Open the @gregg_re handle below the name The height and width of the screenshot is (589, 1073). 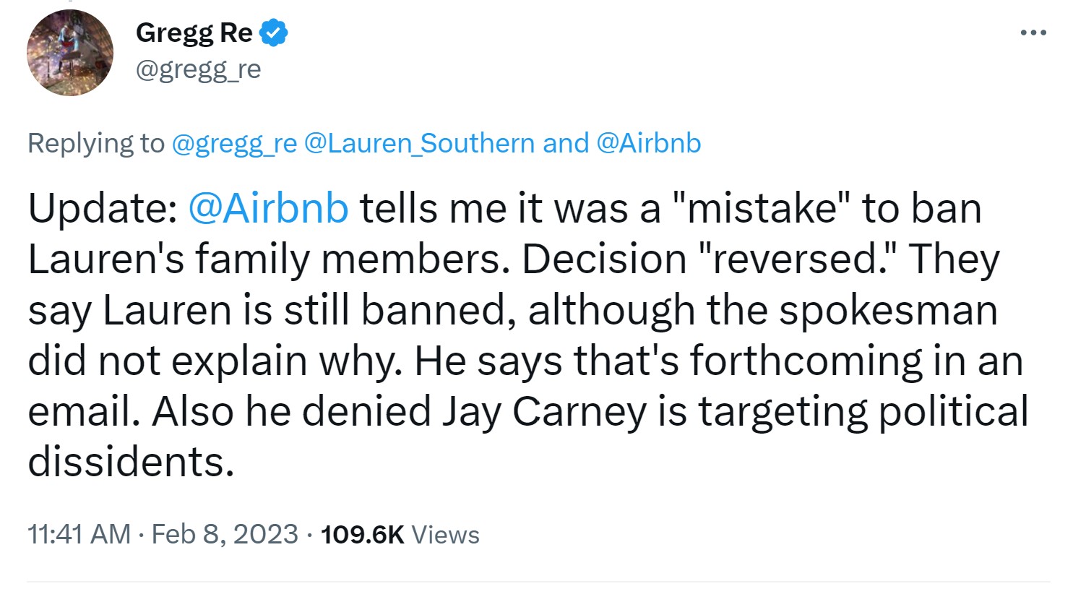pyautogui.click(x=198, y=69)
